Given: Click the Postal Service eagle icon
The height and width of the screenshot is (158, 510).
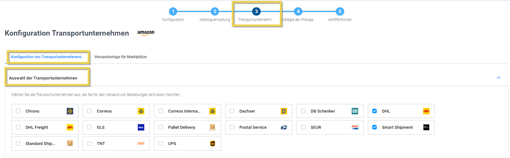Looking at the screenshot, I should [284, 127].
